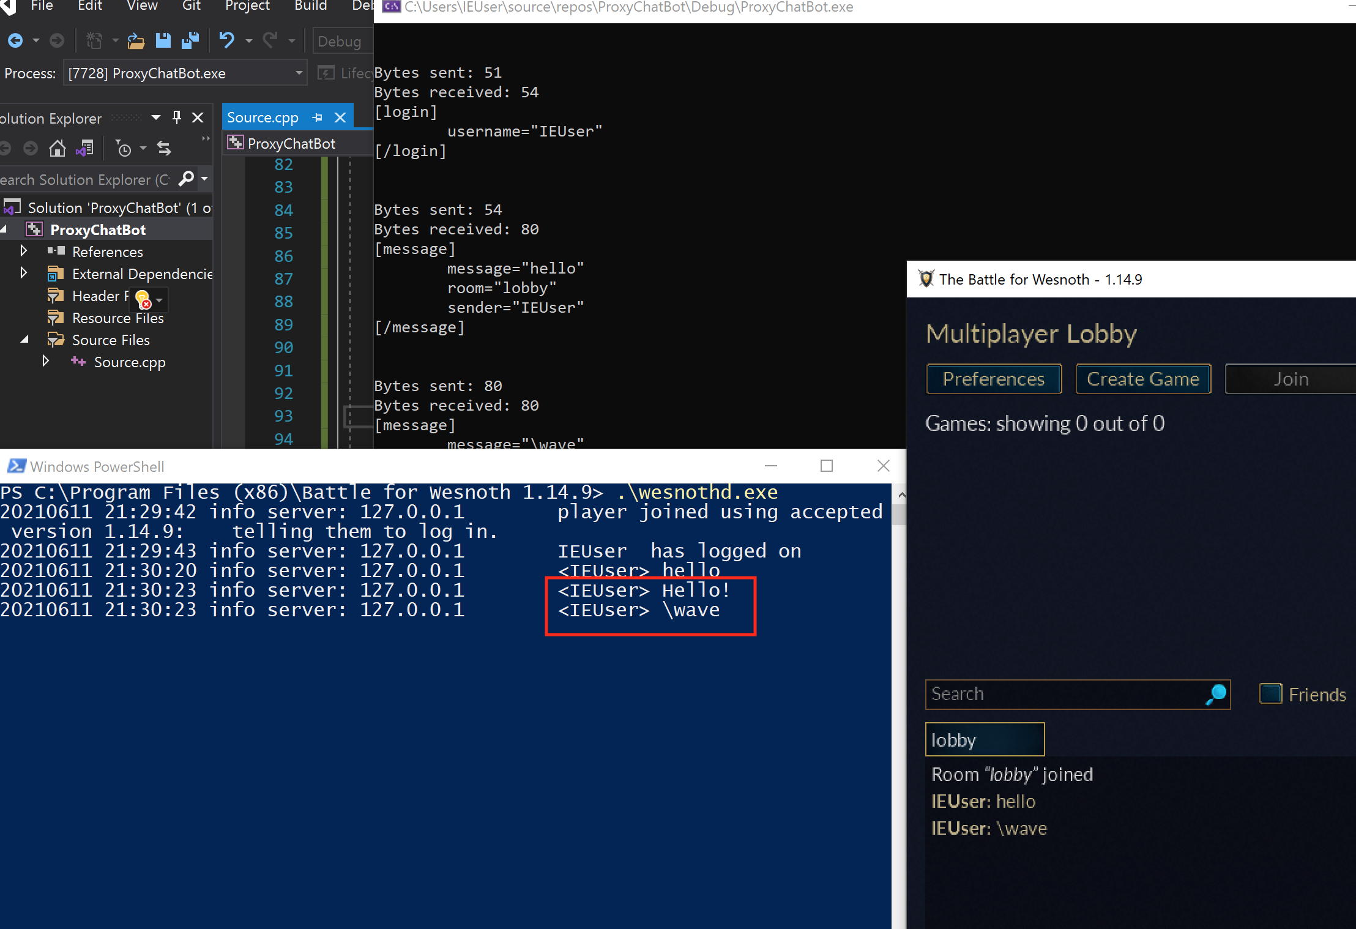Open the Build menu
The width and height of the screenshot is (1356, 929).
[x=311, y=6]
